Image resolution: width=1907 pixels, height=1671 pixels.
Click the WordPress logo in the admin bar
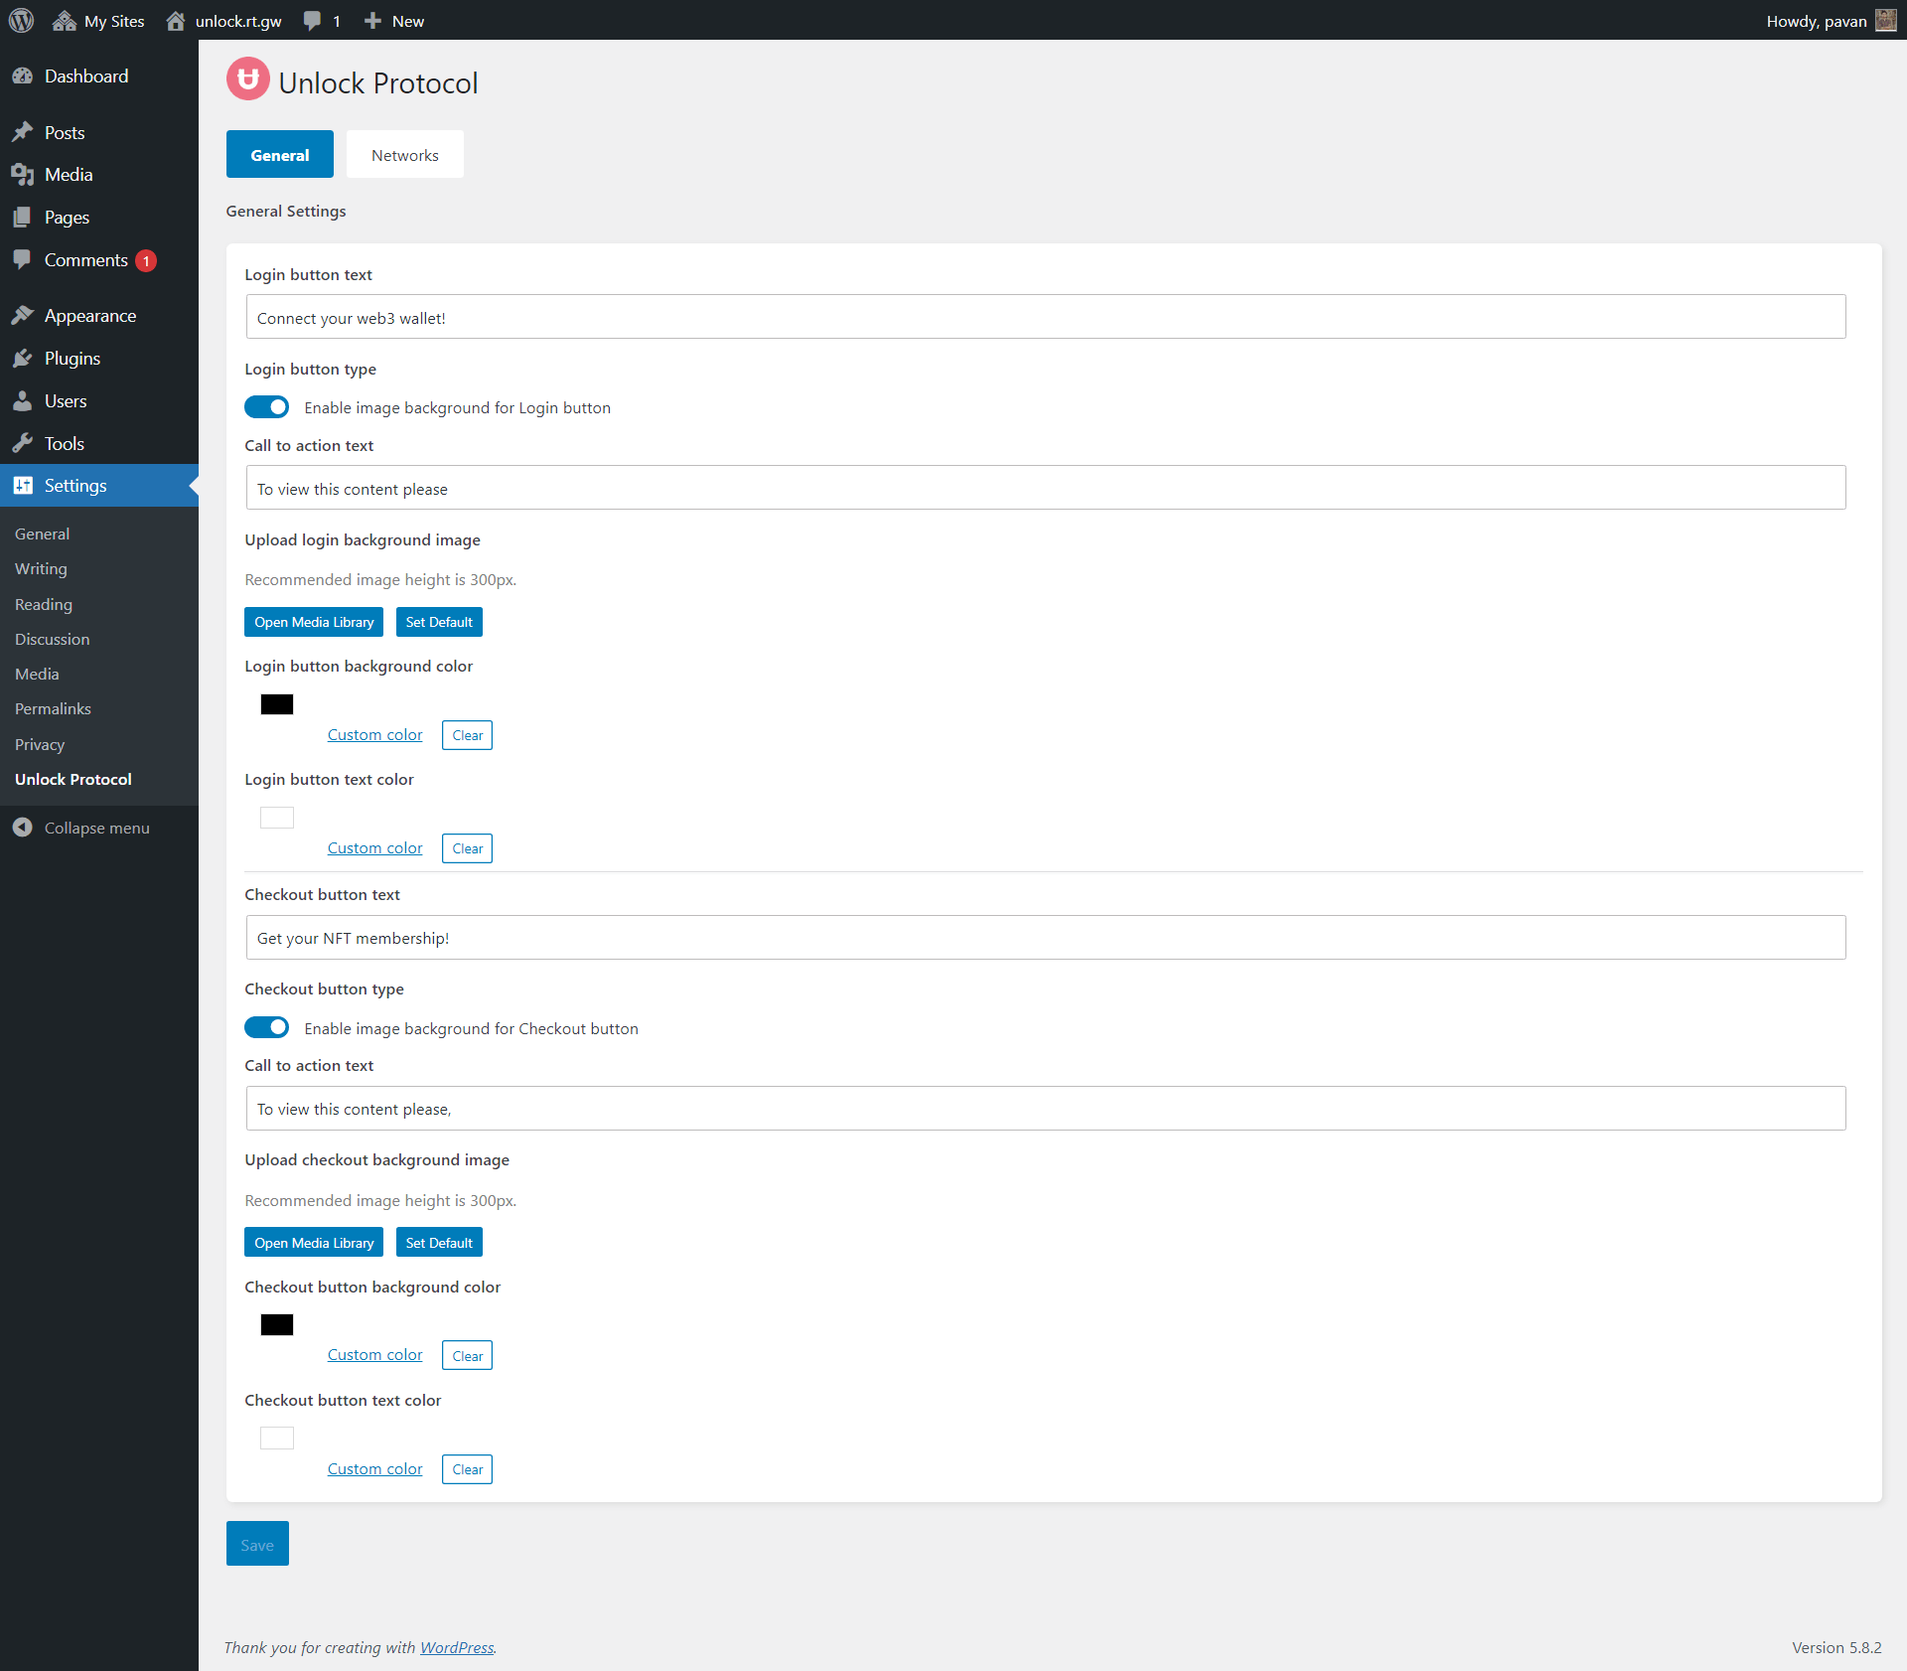(21, 20)
